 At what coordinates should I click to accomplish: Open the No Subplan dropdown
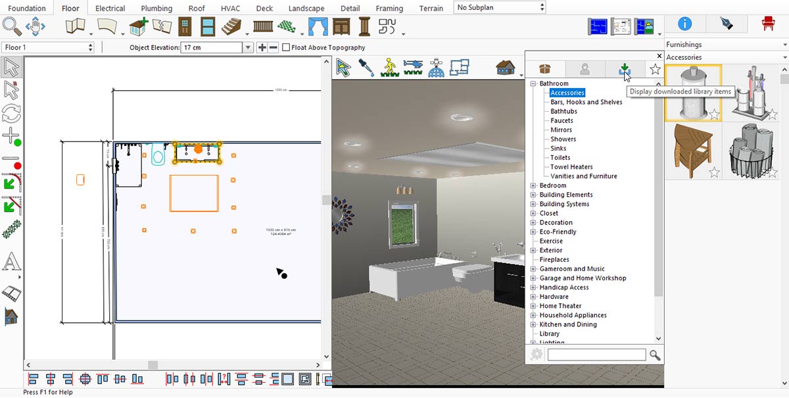(x=500, y=7)
